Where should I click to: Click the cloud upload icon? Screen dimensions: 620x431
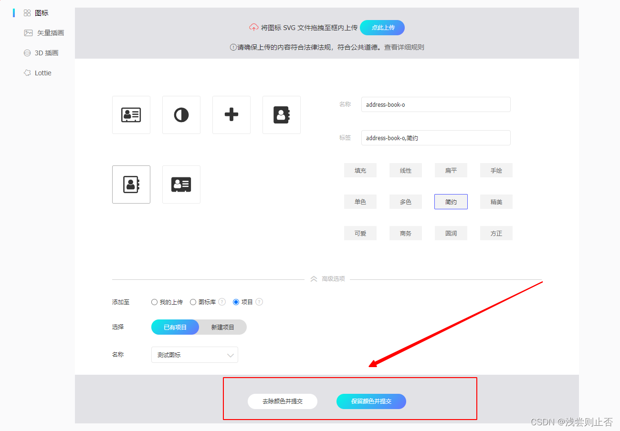254,27
